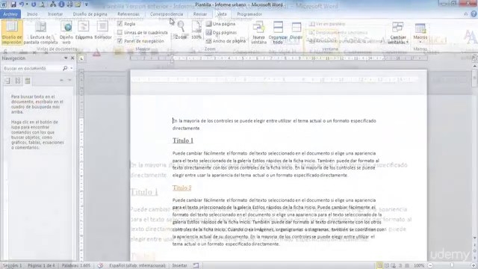This screenshot has height=269, width=478.
Task: Select Diseño de impresión view
Action: [12, 32]
